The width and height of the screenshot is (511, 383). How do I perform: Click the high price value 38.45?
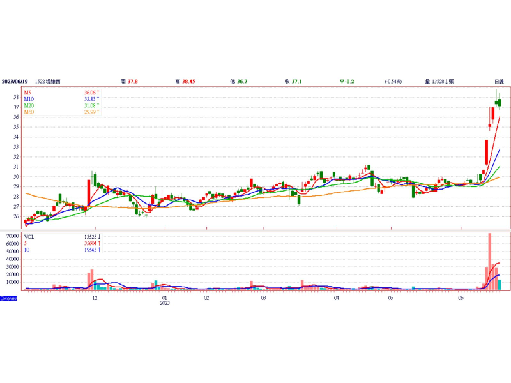(x=188, y=82)
